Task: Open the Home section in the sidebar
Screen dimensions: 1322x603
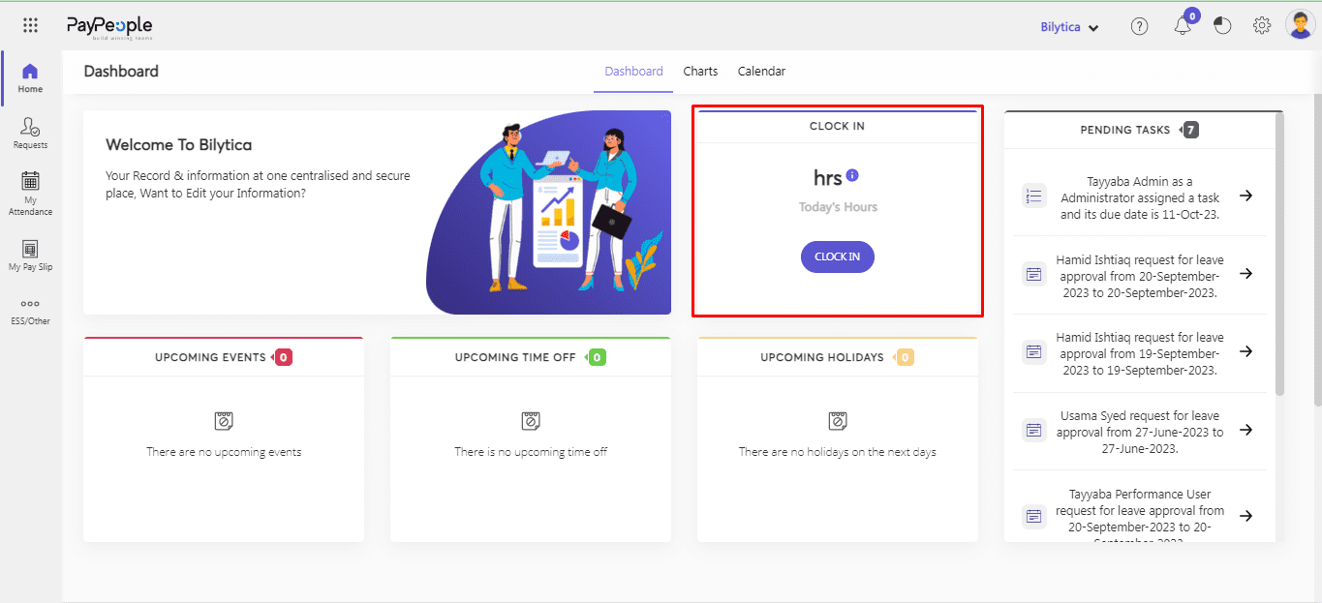Action: click(x=29, y=77)
